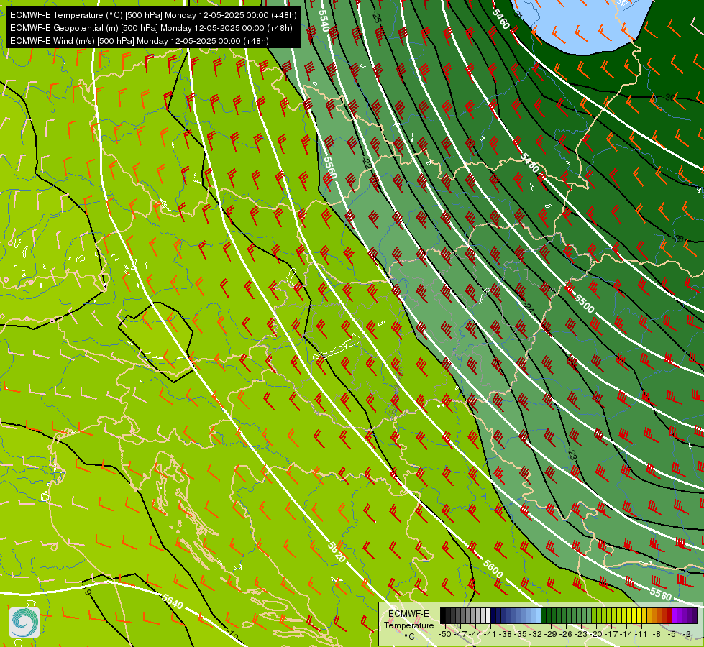This screenshot has width=704, height=647.
Task: Click the -38 legend tick value
Action: (506, 634)
